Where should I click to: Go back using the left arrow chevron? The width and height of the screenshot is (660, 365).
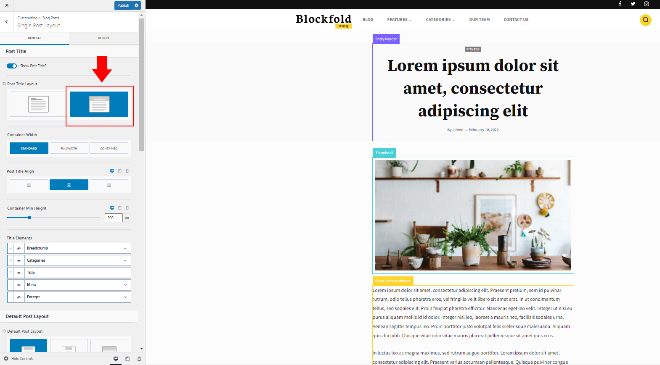tap(7, 22)
